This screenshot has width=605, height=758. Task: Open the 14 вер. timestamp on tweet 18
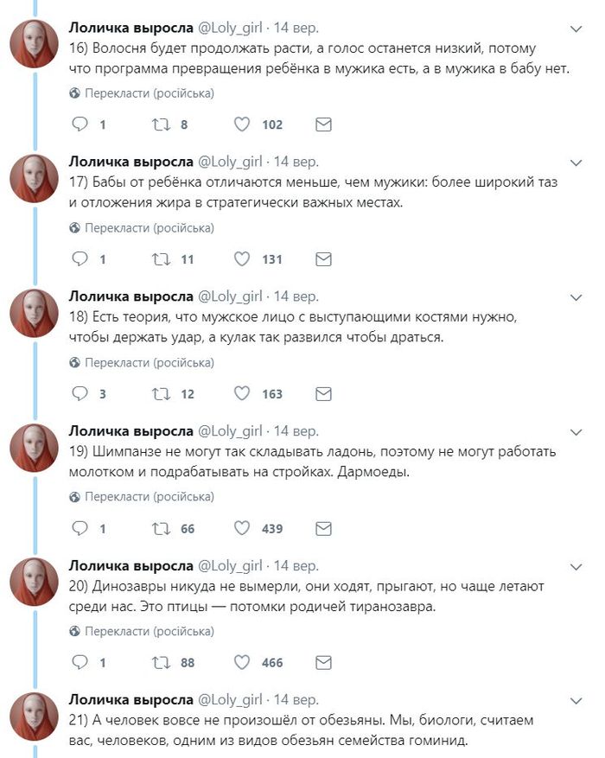click(296, 296)
